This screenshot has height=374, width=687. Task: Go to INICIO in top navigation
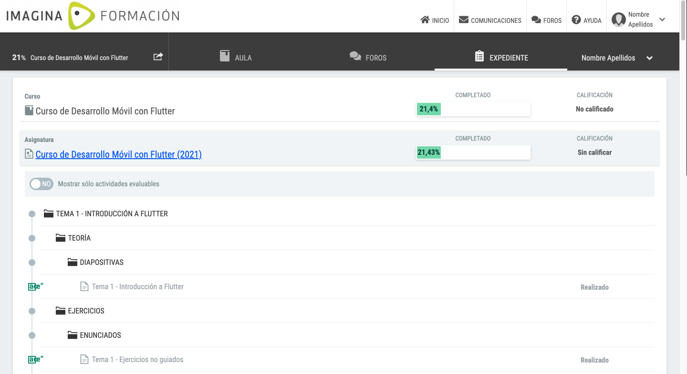(435, 20)
